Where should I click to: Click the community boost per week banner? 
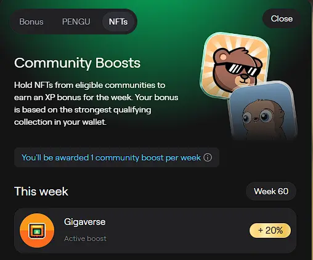116,157
